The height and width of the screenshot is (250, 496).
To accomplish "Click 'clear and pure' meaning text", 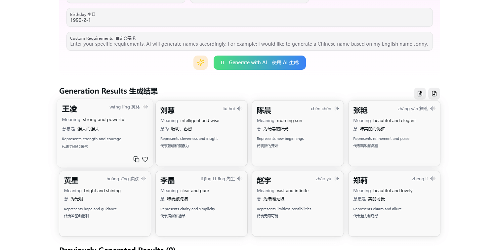I will point(194,190).
